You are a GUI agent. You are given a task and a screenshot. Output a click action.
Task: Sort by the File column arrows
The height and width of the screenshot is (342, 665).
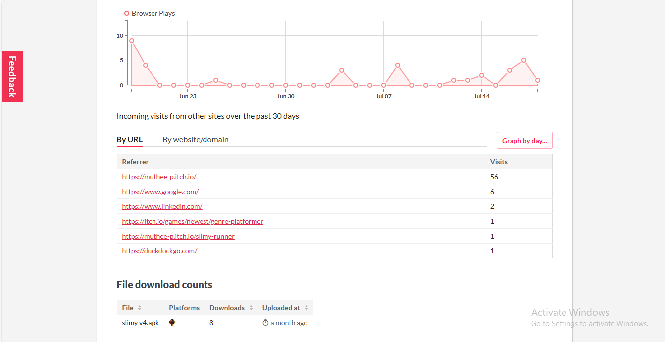click(x=140, y=308)
